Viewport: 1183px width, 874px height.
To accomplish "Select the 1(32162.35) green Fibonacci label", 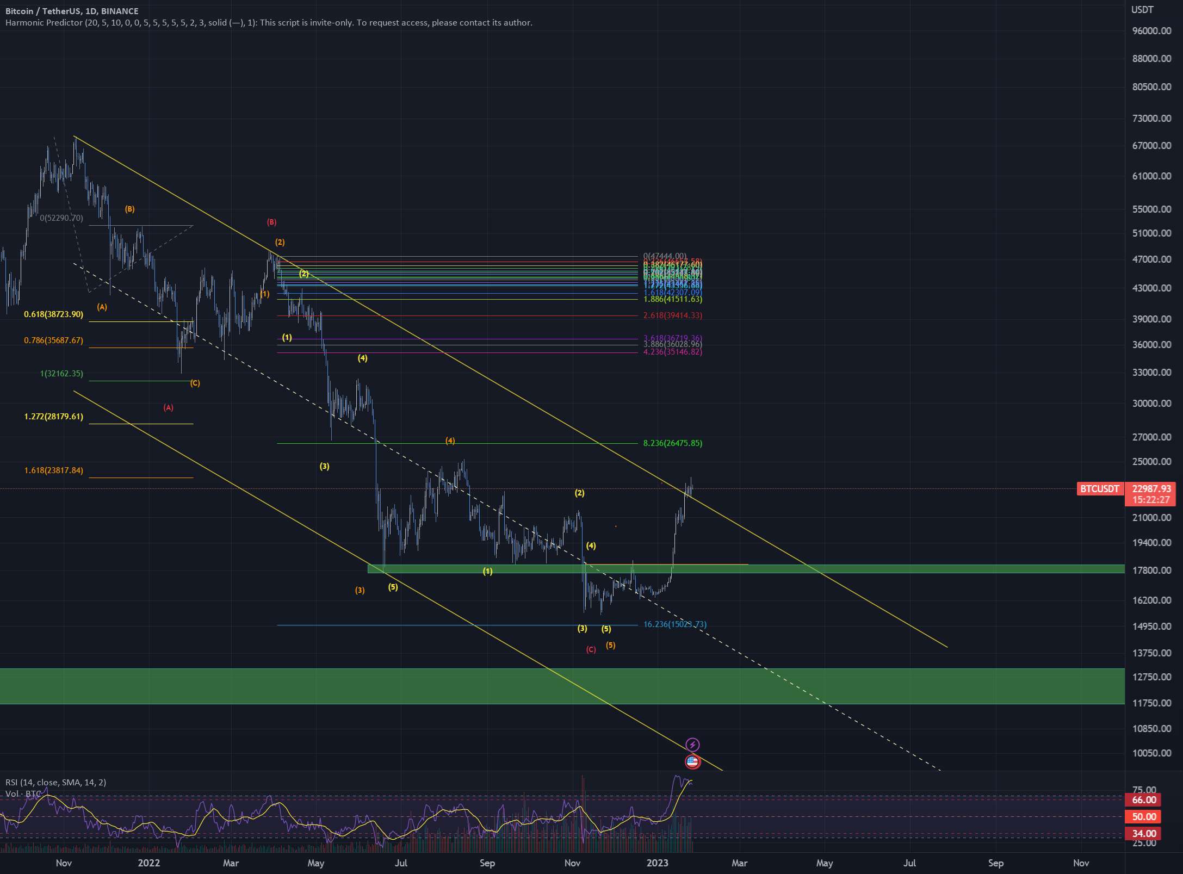I will coord(61,374).
